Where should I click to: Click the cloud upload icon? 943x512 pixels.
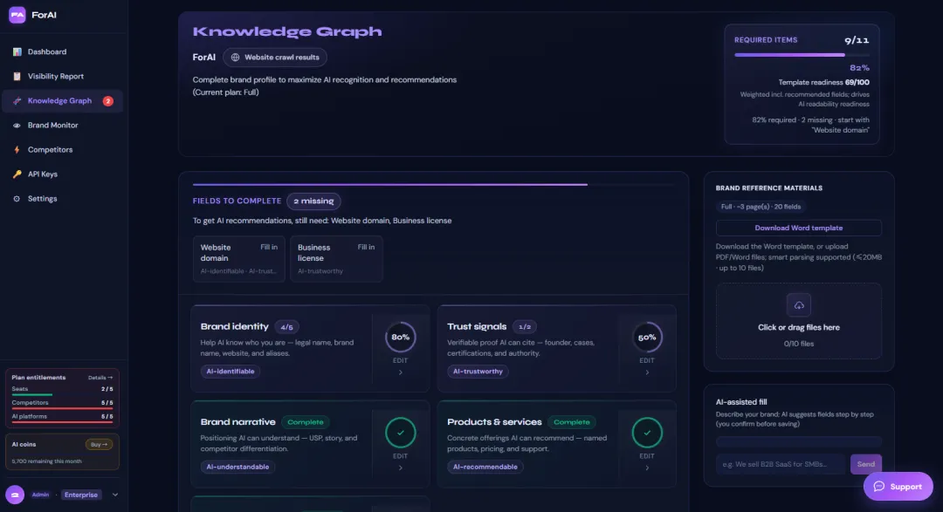pyautogui.click(x=799, y=305)
